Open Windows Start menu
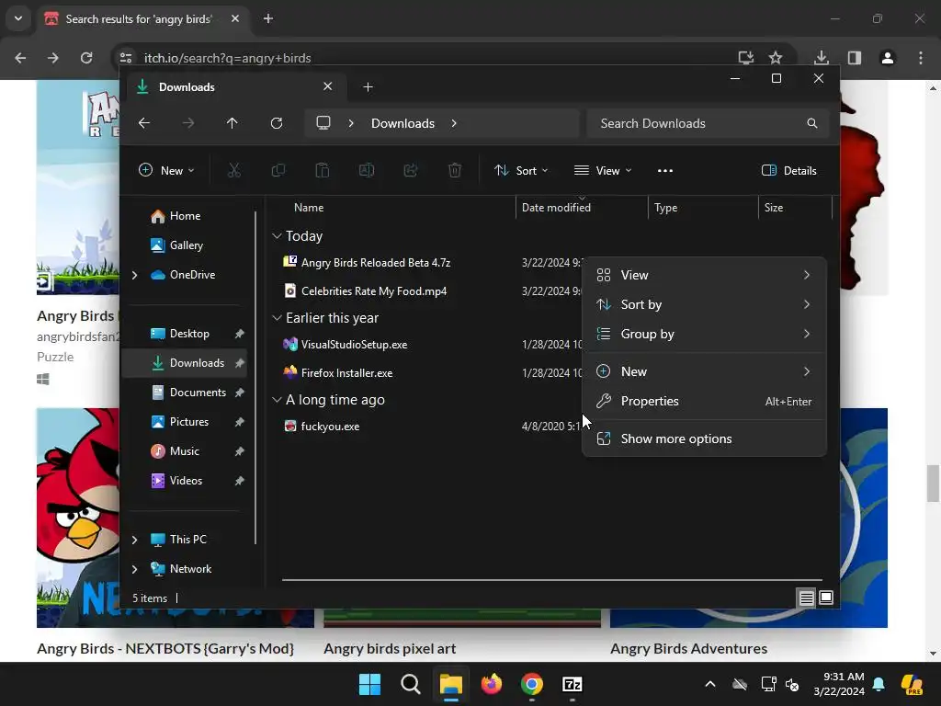Screen dimensions: 941x706 click(369, 684)
